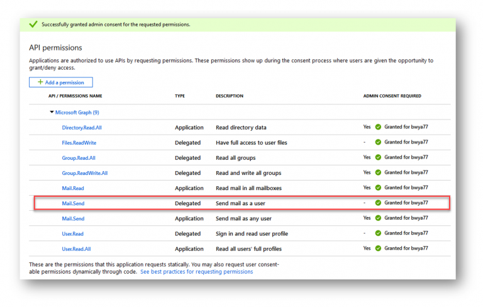Click green granted icon for Files.ReadWrite
This screenshot has width=483, height=307.
[x=378, y=142]
